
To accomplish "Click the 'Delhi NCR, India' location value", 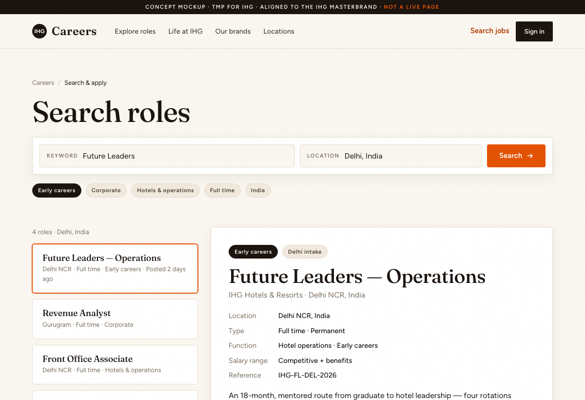I will pyautogui.click(x=304, y=316).
